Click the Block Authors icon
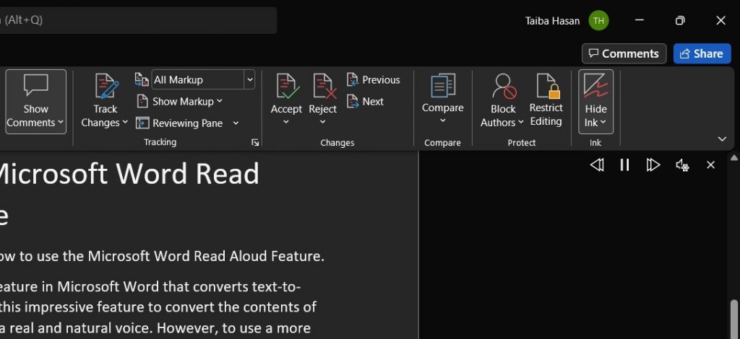740x339 pixels. (503, 87)
